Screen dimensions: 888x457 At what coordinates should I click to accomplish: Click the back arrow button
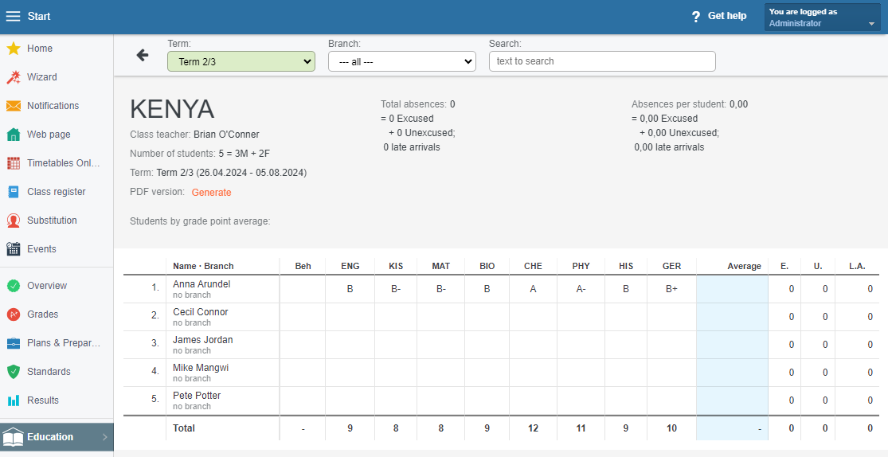click(143, 55)
